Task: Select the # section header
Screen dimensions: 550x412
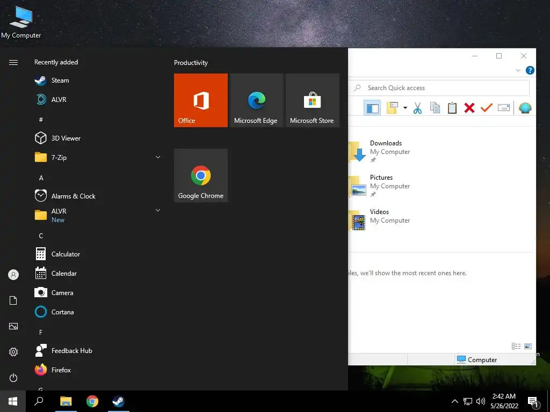Action: click(x=41, y=120)
